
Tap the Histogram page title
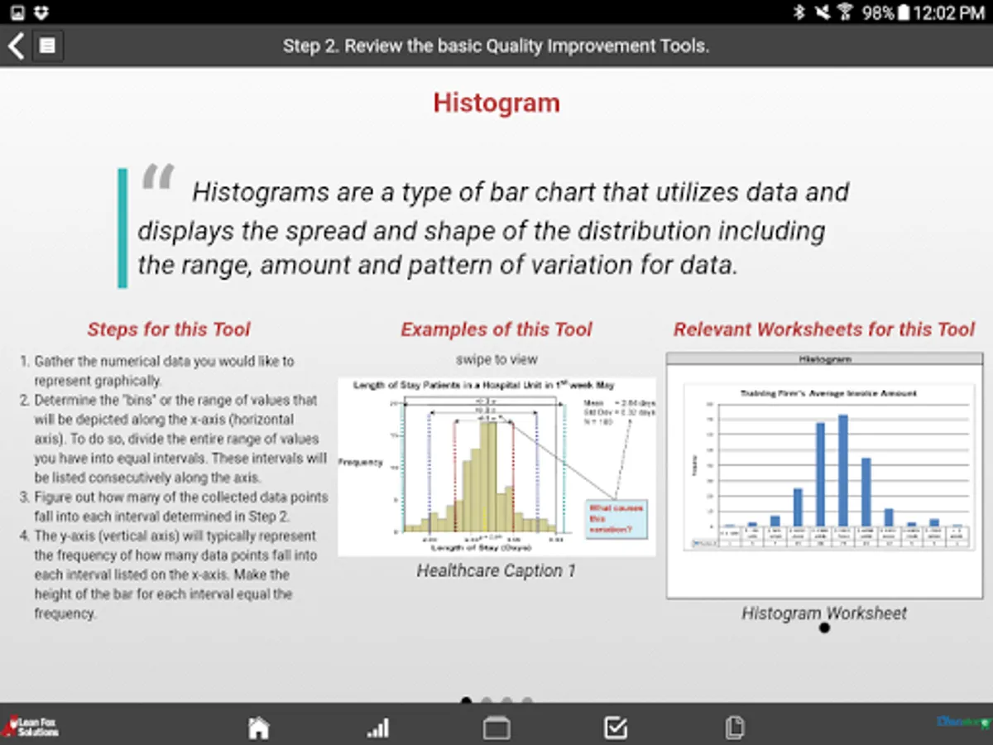pyautogui.click(x=496, y=103)
